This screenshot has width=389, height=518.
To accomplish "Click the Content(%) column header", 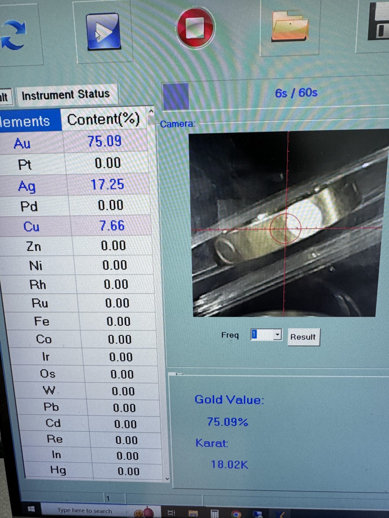I will click(103, 119).
